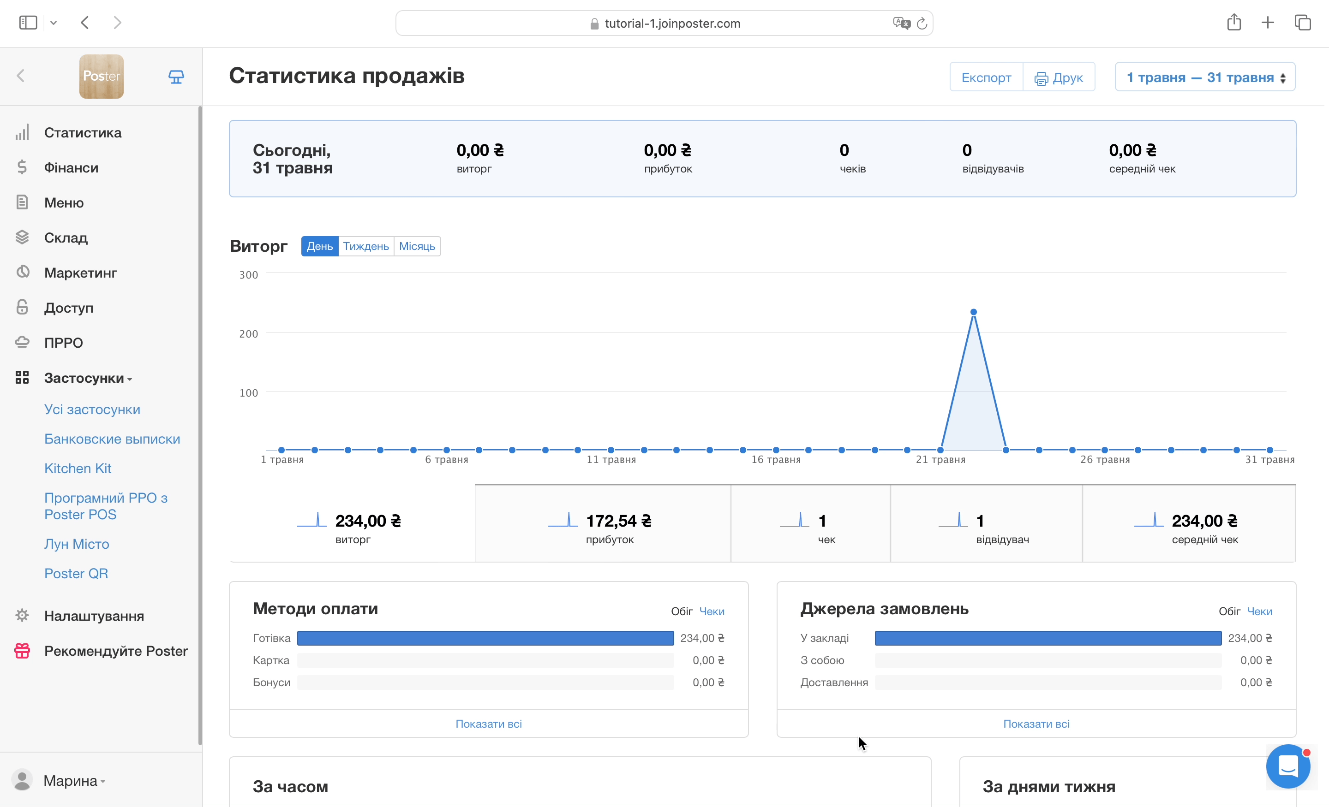The width and height of the screenshot is (1329, 807).
Task: Switch revenue chart to Тиждень
Action: (365, 246)
